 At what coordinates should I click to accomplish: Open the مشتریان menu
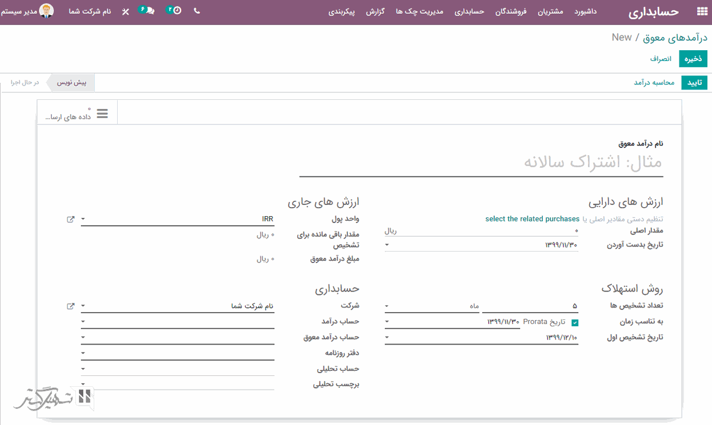pos(550,11)
